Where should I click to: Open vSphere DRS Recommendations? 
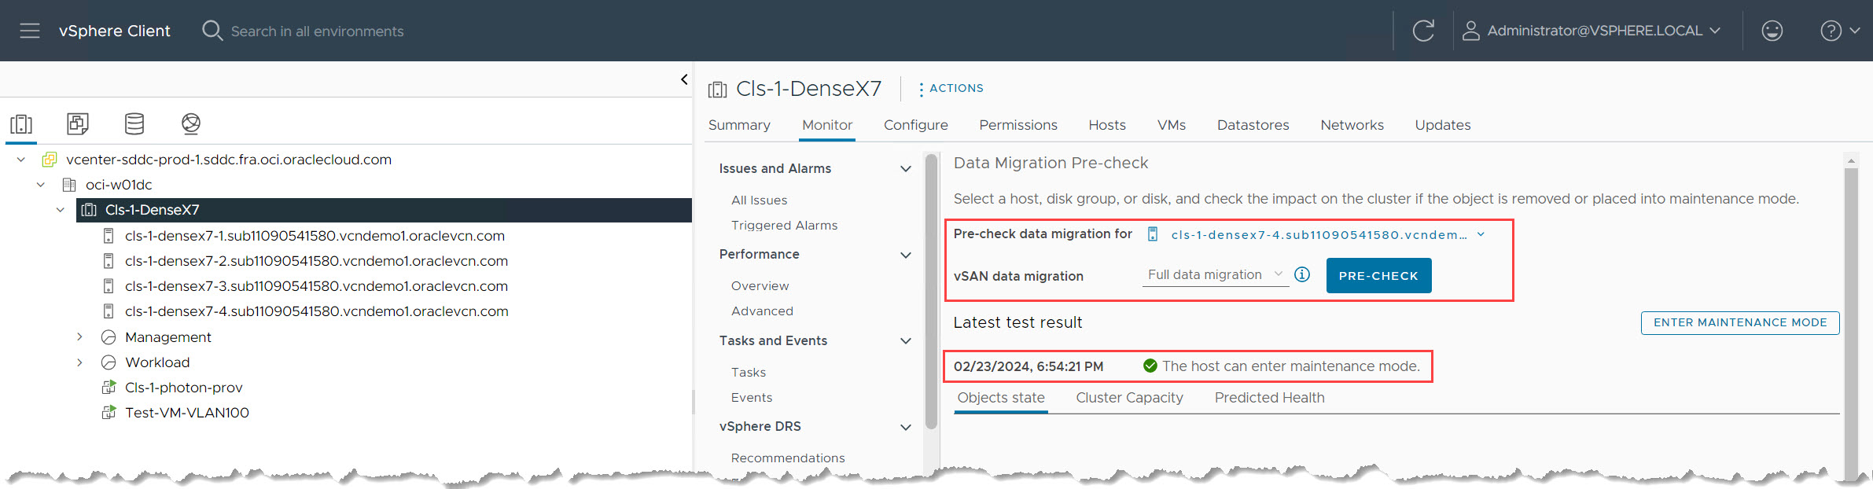click(788, 458)
